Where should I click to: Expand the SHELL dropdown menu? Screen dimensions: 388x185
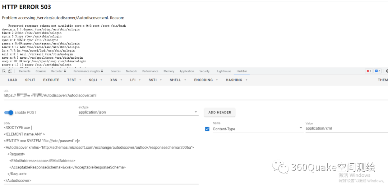(178, 80)
